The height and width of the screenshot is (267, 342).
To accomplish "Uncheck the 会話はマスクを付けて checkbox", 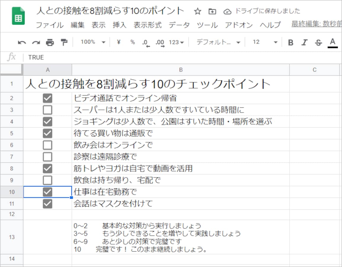I will [x=47, y=204].
